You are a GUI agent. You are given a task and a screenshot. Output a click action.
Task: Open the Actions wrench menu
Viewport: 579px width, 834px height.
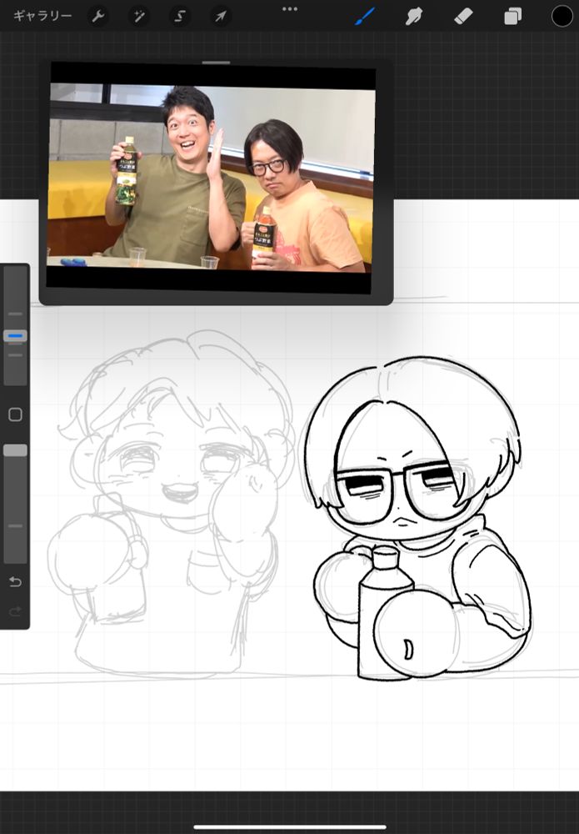98,17
